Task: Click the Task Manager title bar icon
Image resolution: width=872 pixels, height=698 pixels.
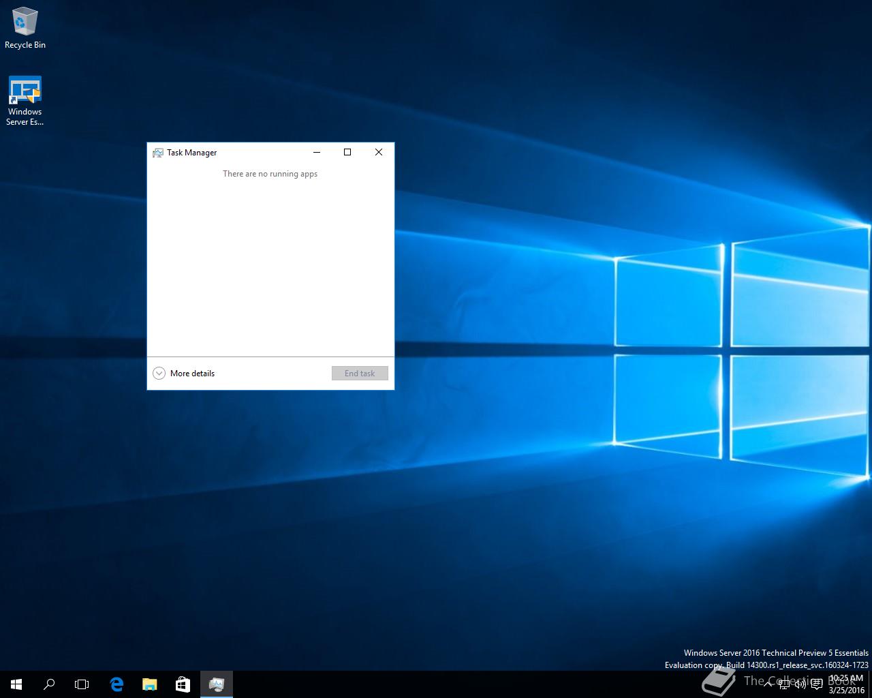Action: click(x=158, y=153)
